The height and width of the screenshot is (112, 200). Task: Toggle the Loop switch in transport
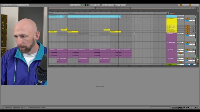(114, 5)
